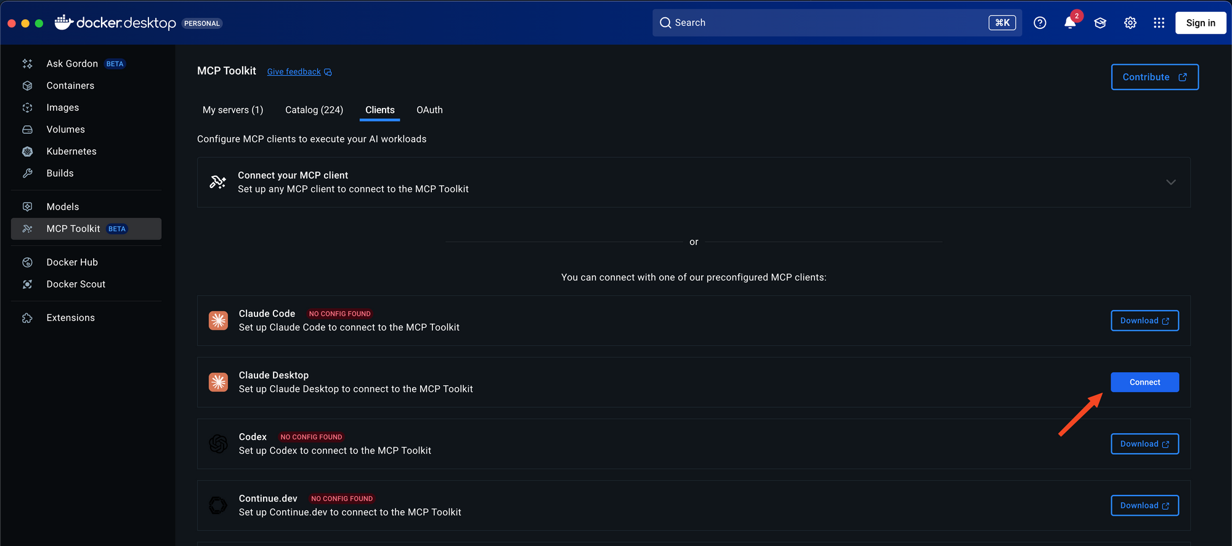Click the Docker Scout sidebar icon
The image size is (1232, 546).
point(28,284)
